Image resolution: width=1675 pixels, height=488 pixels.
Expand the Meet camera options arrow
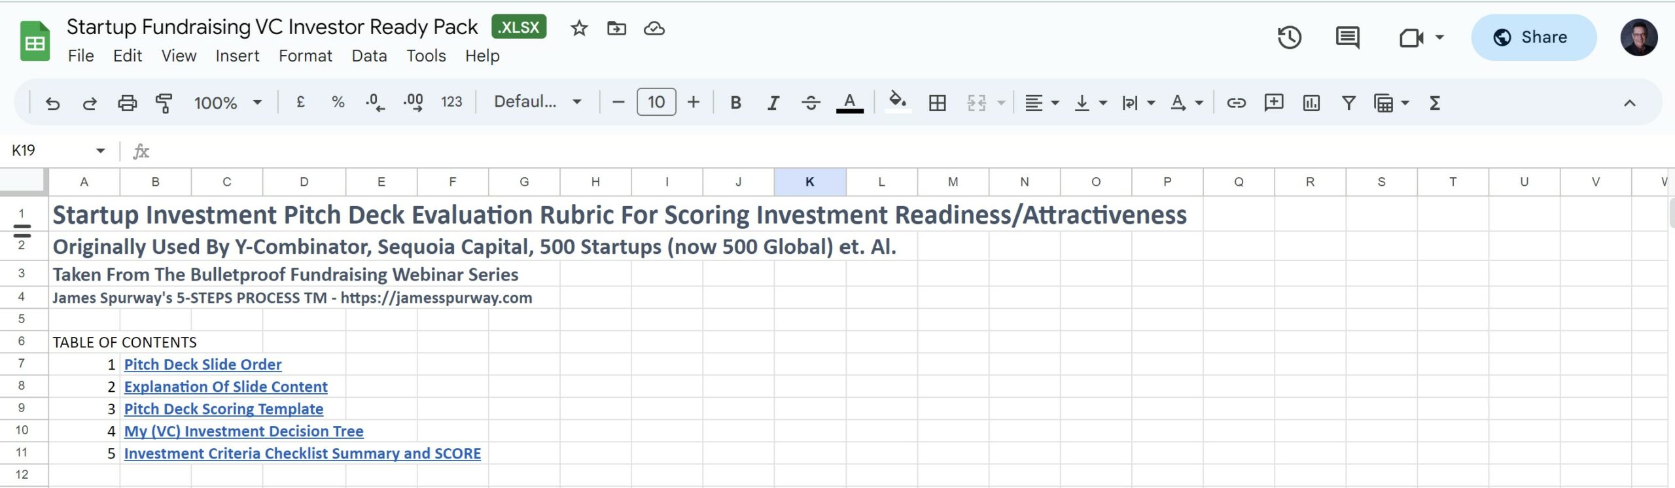[x=1439, y=38]
